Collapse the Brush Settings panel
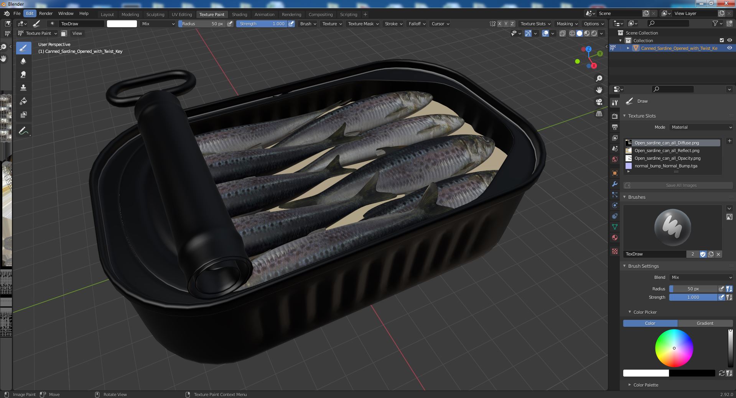Image resolution: width=736 pixels, height=398 pixels. click(643, 266)
